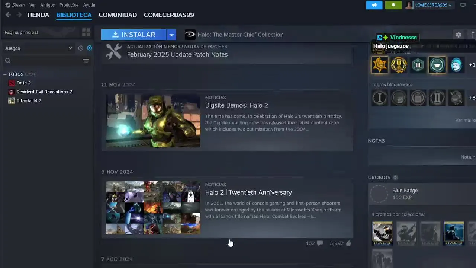Screen dimensions: 476x268
Task: Open the advanced filter settings icon
Action: [x=86, y=61]
